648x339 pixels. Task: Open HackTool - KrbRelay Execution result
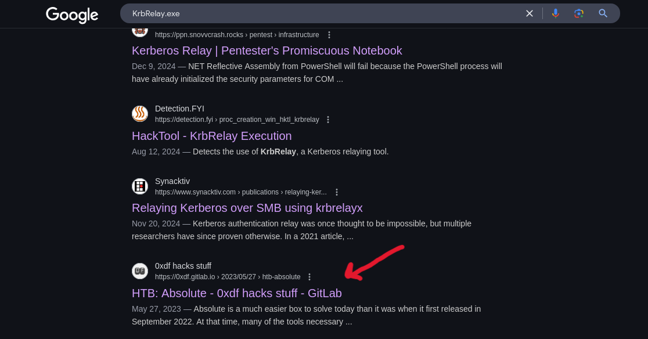(x=211, y=136)
